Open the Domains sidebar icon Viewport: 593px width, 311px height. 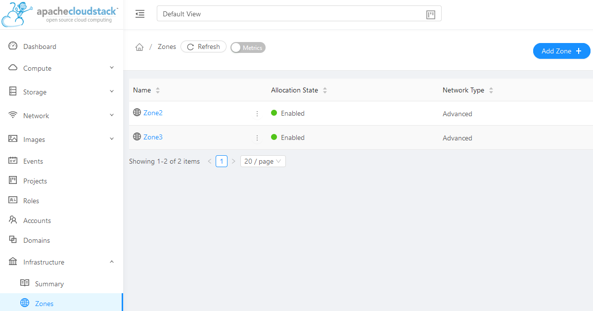(x=12, y=240)
